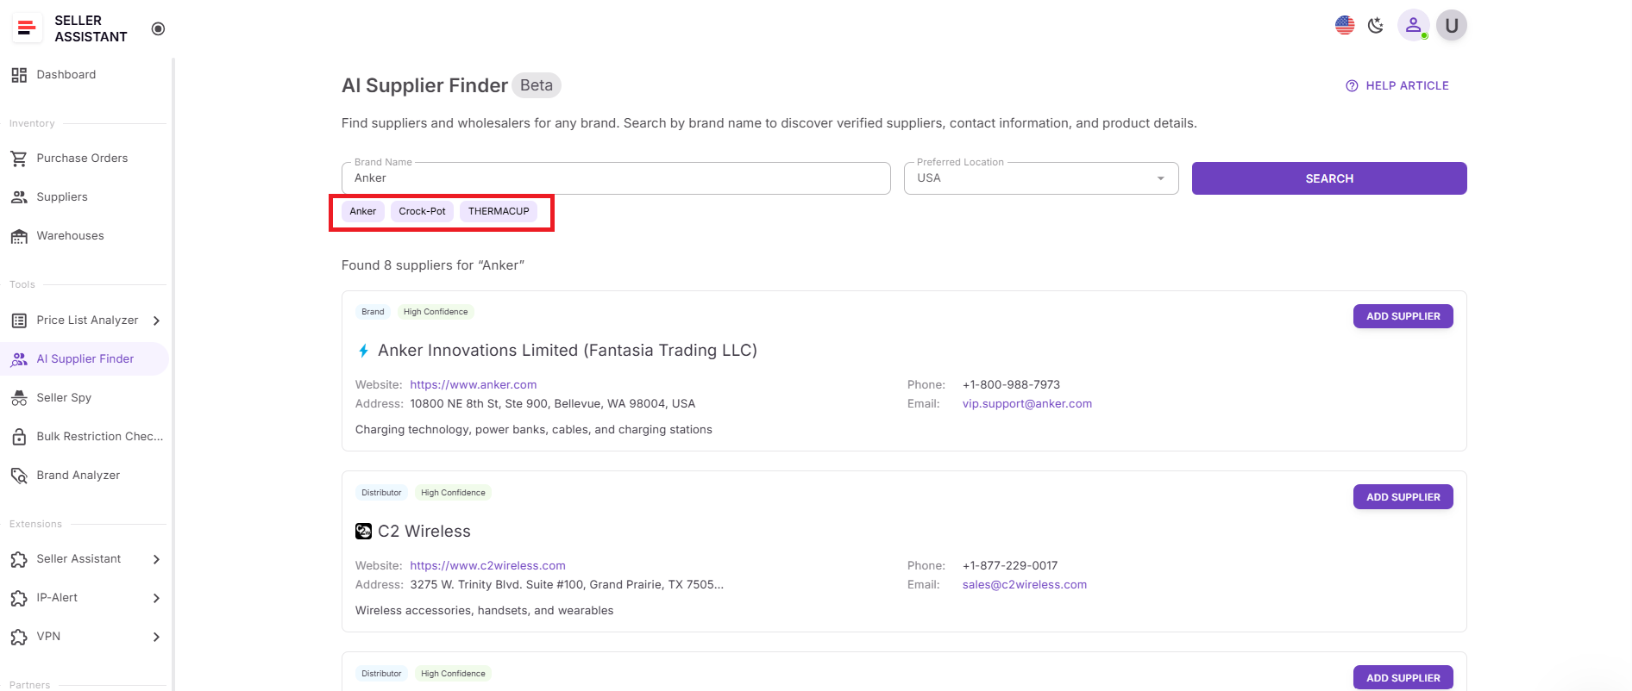Click the Anker lightning bolt logo
Screen dimensions: 1632x691
(x=363, y=351)
